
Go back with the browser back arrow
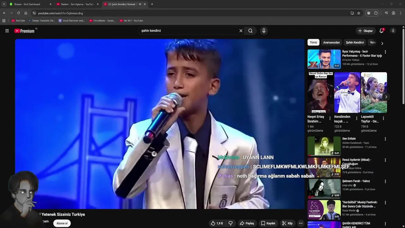tap(4, 13)
